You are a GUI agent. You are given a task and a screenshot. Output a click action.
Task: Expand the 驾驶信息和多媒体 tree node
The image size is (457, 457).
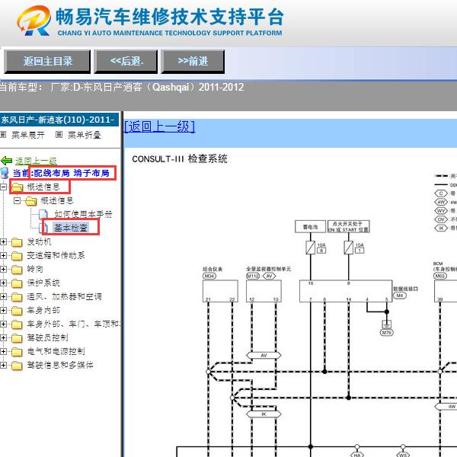[3, 365]
